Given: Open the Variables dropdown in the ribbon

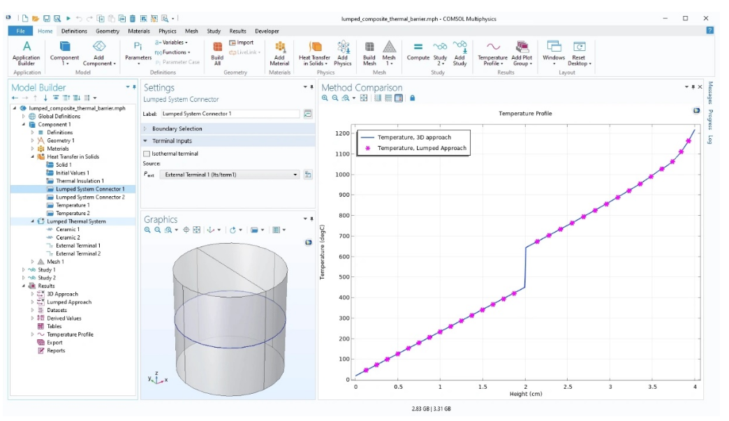Looking at the screenshot, I should [x=172, y=43].
